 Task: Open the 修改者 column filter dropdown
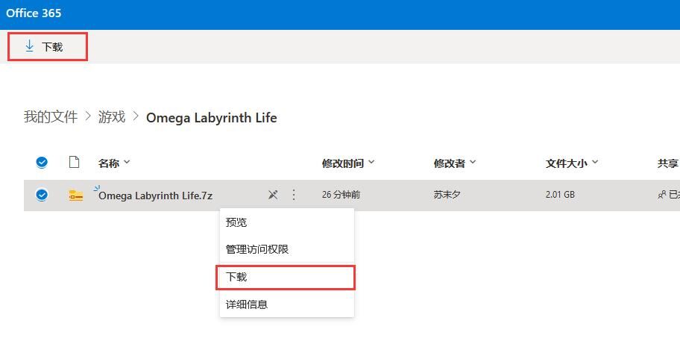tap(472, 163)
